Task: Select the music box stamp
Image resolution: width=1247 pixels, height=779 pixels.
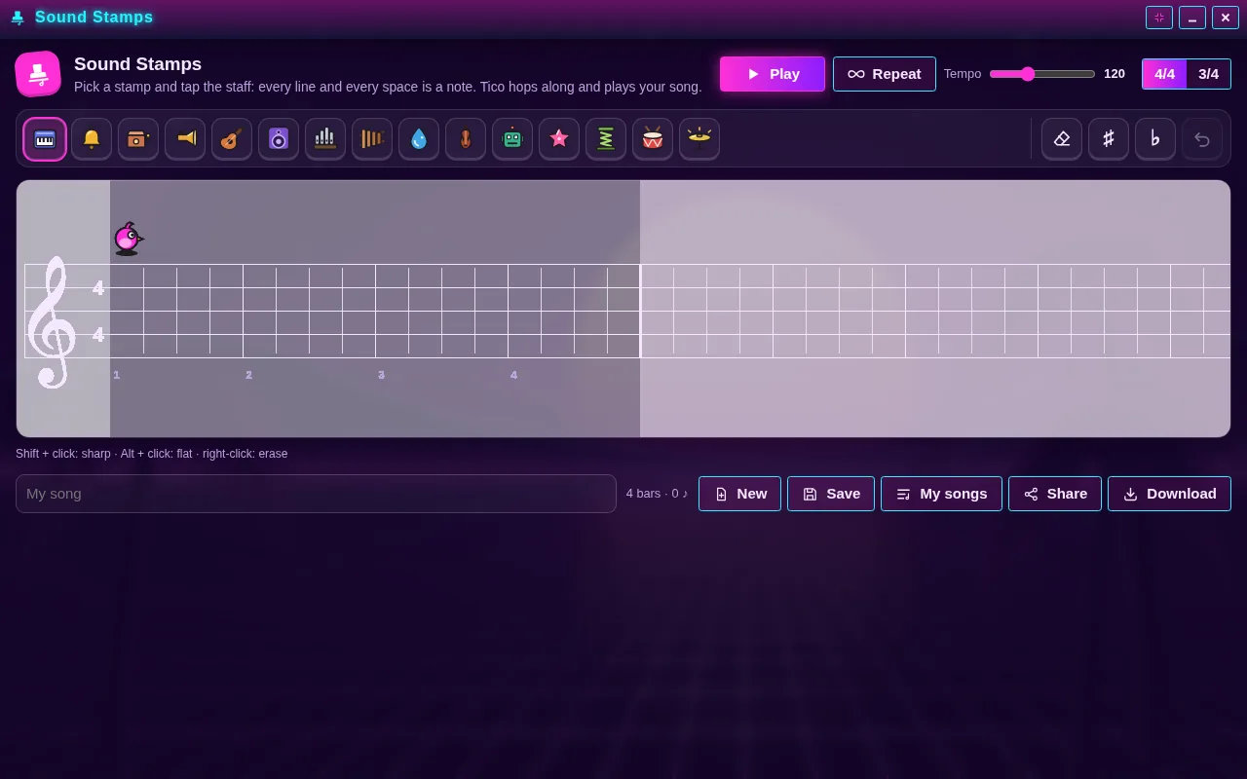Action: [138, 138]
